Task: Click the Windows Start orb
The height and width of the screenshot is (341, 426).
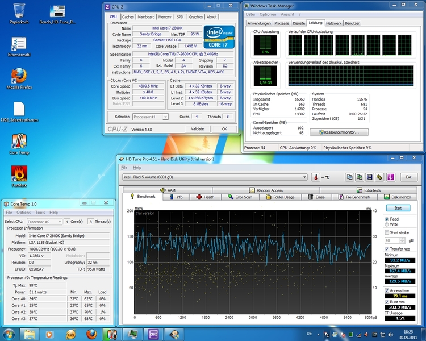Action: point(9,334)
